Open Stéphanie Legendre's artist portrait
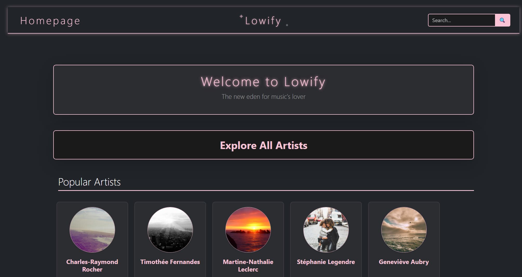Screen dimensions: 522x277 [x=326, y=230]
